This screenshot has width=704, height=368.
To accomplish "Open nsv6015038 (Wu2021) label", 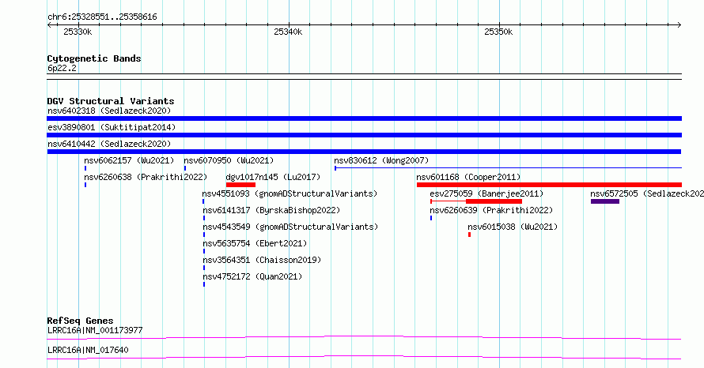I will tap(513, 227).
